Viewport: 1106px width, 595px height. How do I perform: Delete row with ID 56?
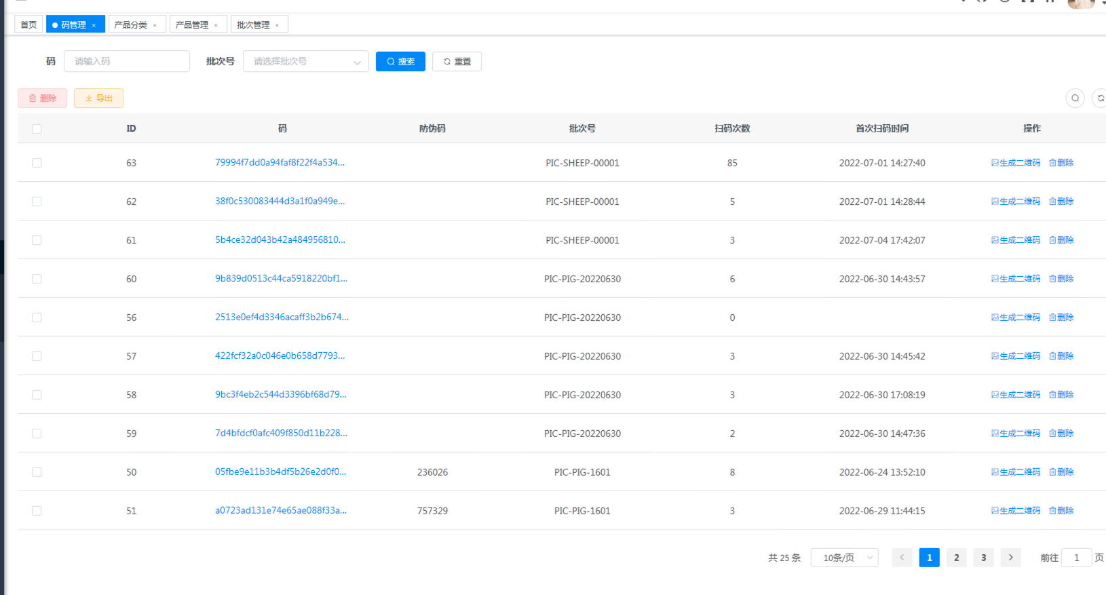pyautogui.click(x=1061, y=318)
